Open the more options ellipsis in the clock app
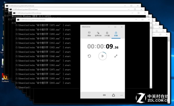The height and width of the screenshot is (106, 174). 122,95
